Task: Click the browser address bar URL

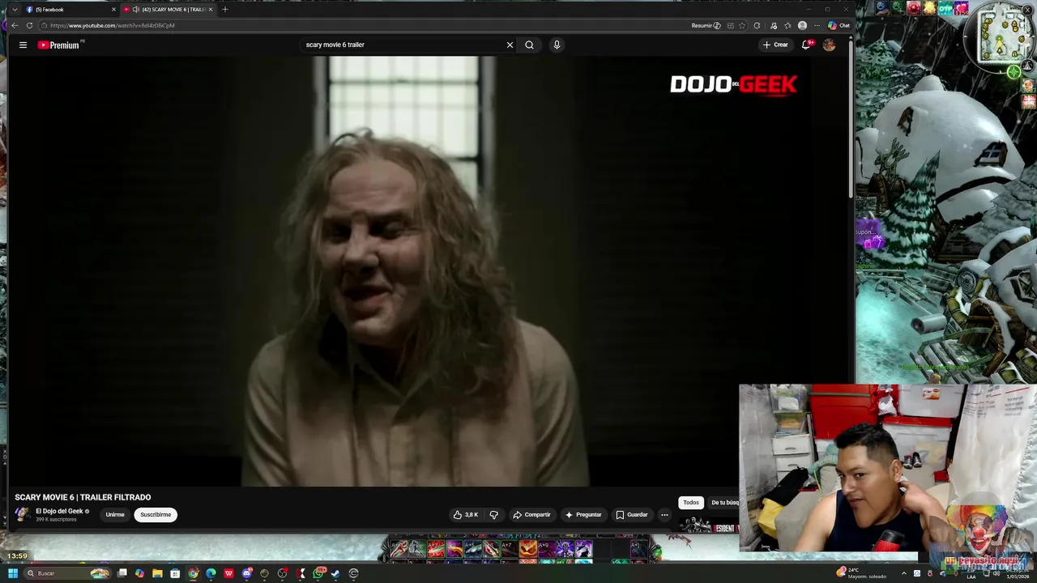Action: [x=112, y=25]
